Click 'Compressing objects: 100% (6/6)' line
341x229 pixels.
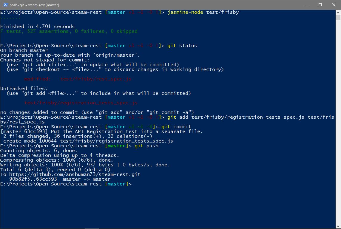coord(57,160)
